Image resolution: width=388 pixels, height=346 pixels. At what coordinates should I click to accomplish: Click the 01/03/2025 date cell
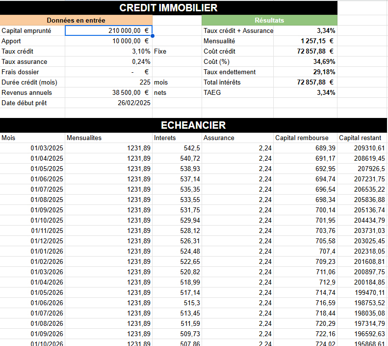(x=33, y=148)
